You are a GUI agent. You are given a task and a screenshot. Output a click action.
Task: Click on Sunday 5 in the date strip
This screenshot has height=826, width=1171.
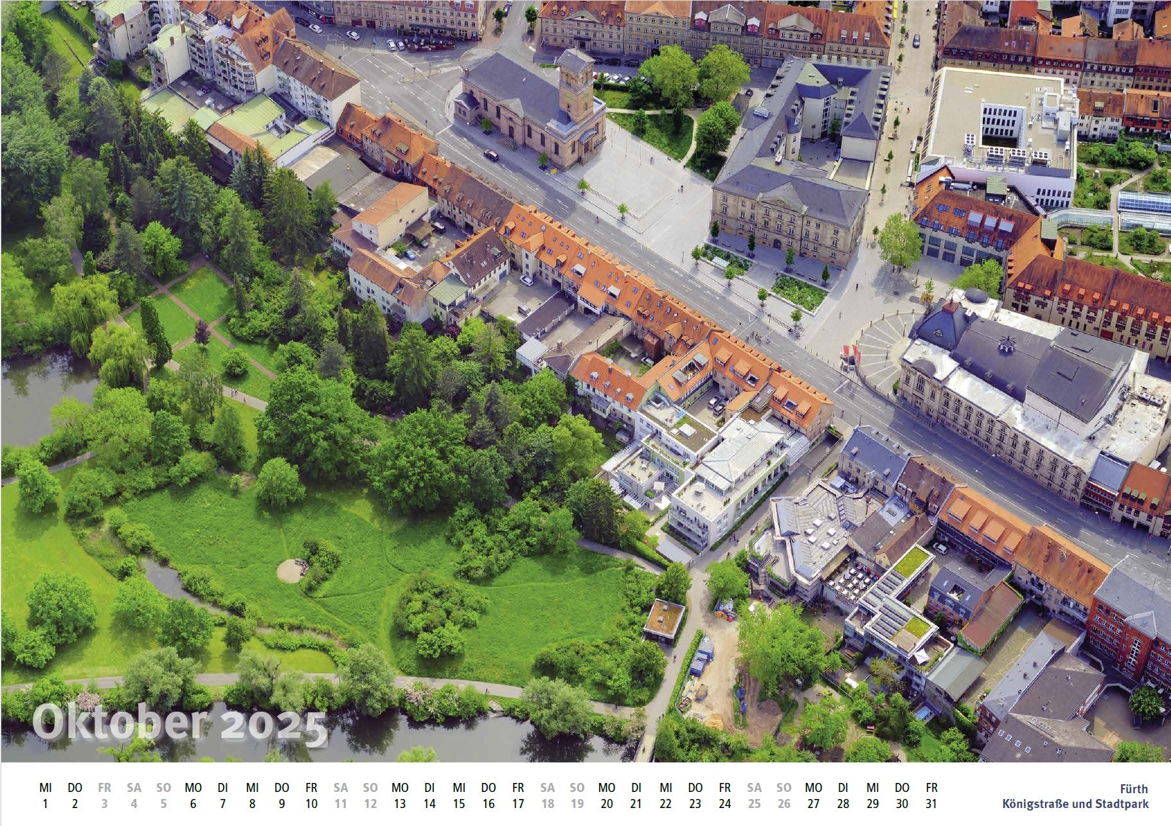(163, 796)
